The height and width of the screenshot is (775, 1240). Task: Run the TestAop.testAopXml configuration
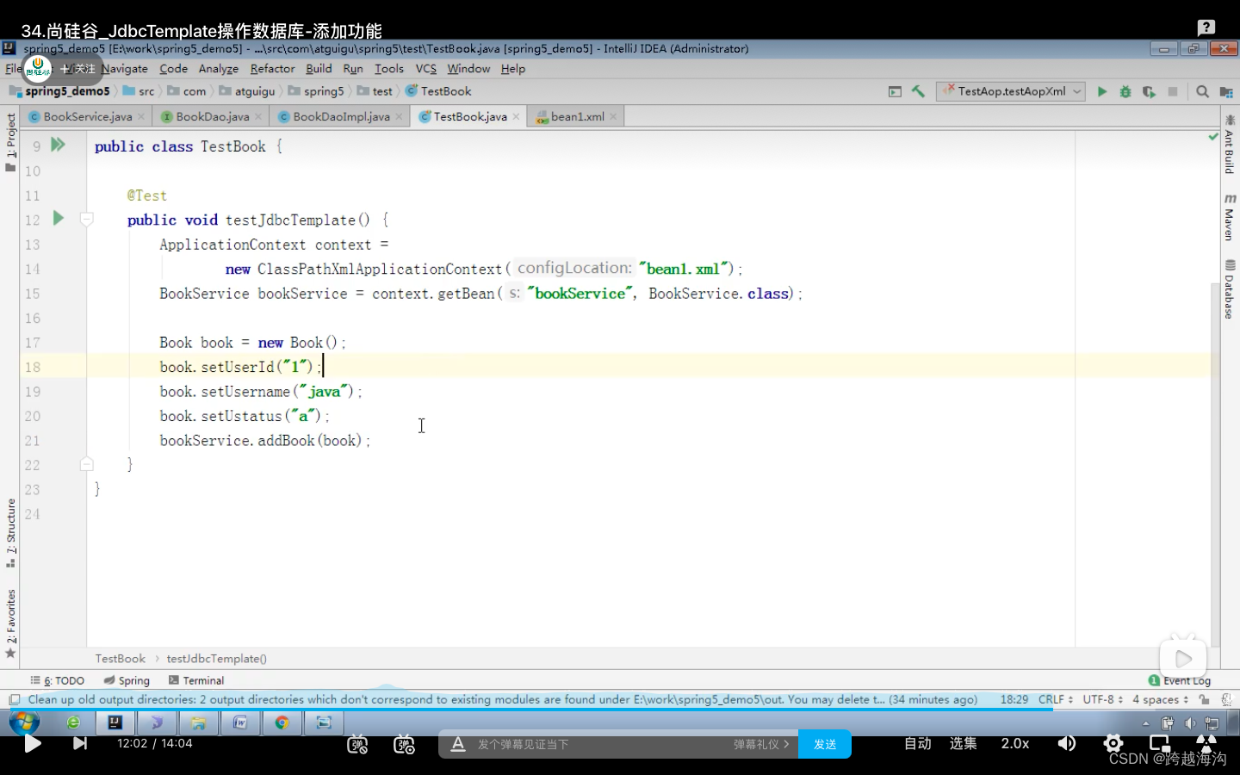coord(1101,91)
